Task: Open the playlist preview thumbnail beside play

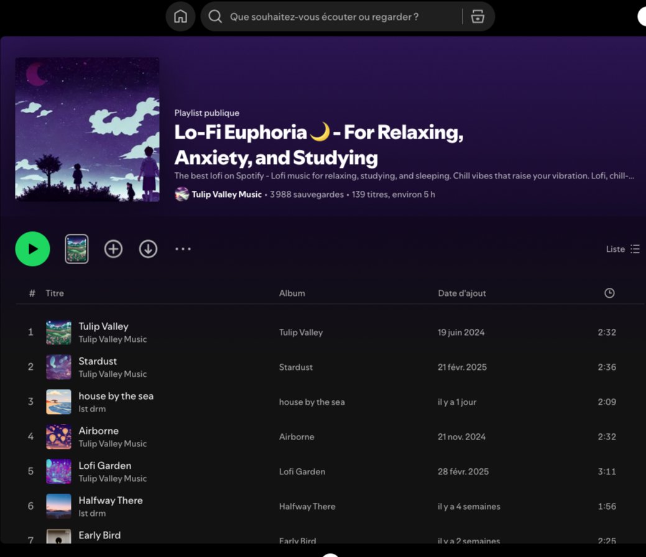Action: pos(76,249)
